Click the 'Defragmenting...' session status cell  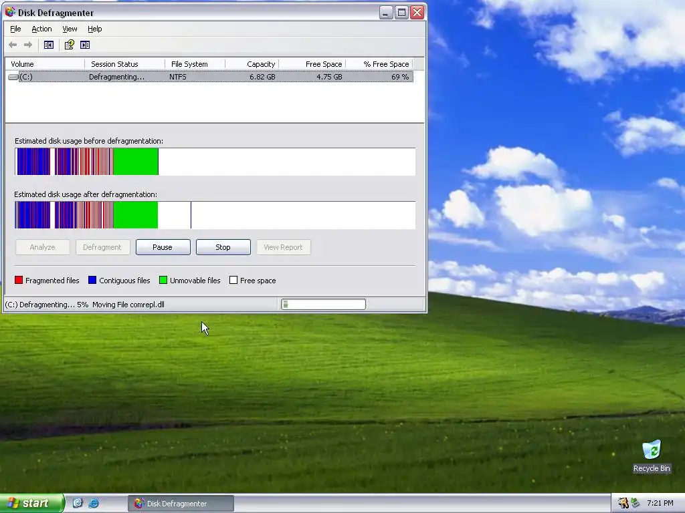coord(116,77)
